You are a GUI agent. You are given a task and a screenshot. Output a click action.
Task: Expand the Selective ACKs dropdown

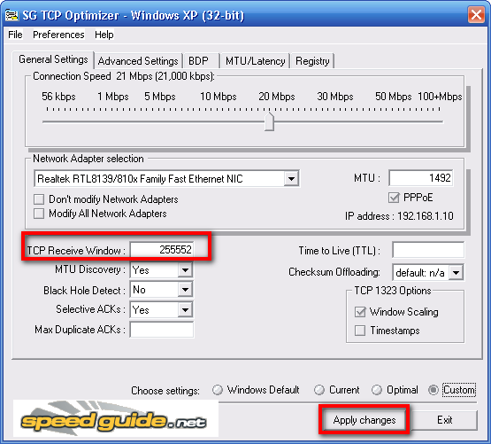[x=185, y=310]
